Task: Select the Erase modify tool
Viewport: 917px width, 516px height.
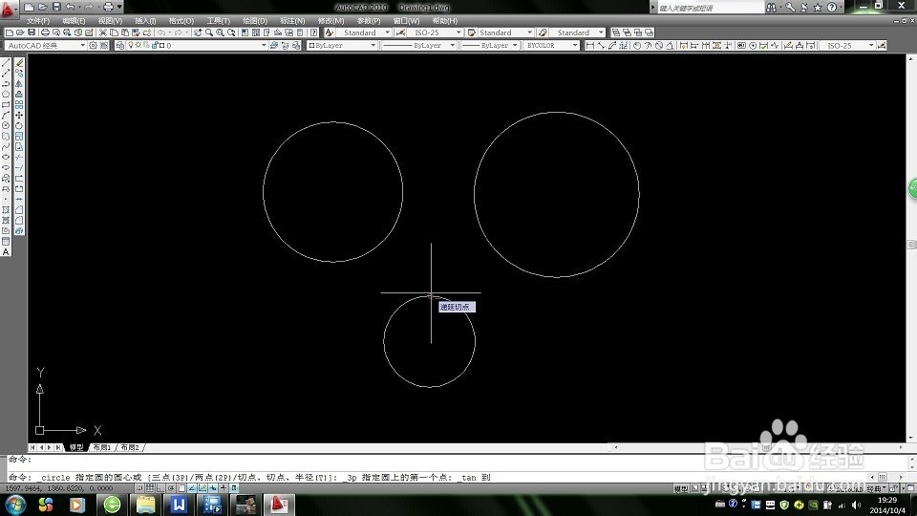Action: pos(19,63)
